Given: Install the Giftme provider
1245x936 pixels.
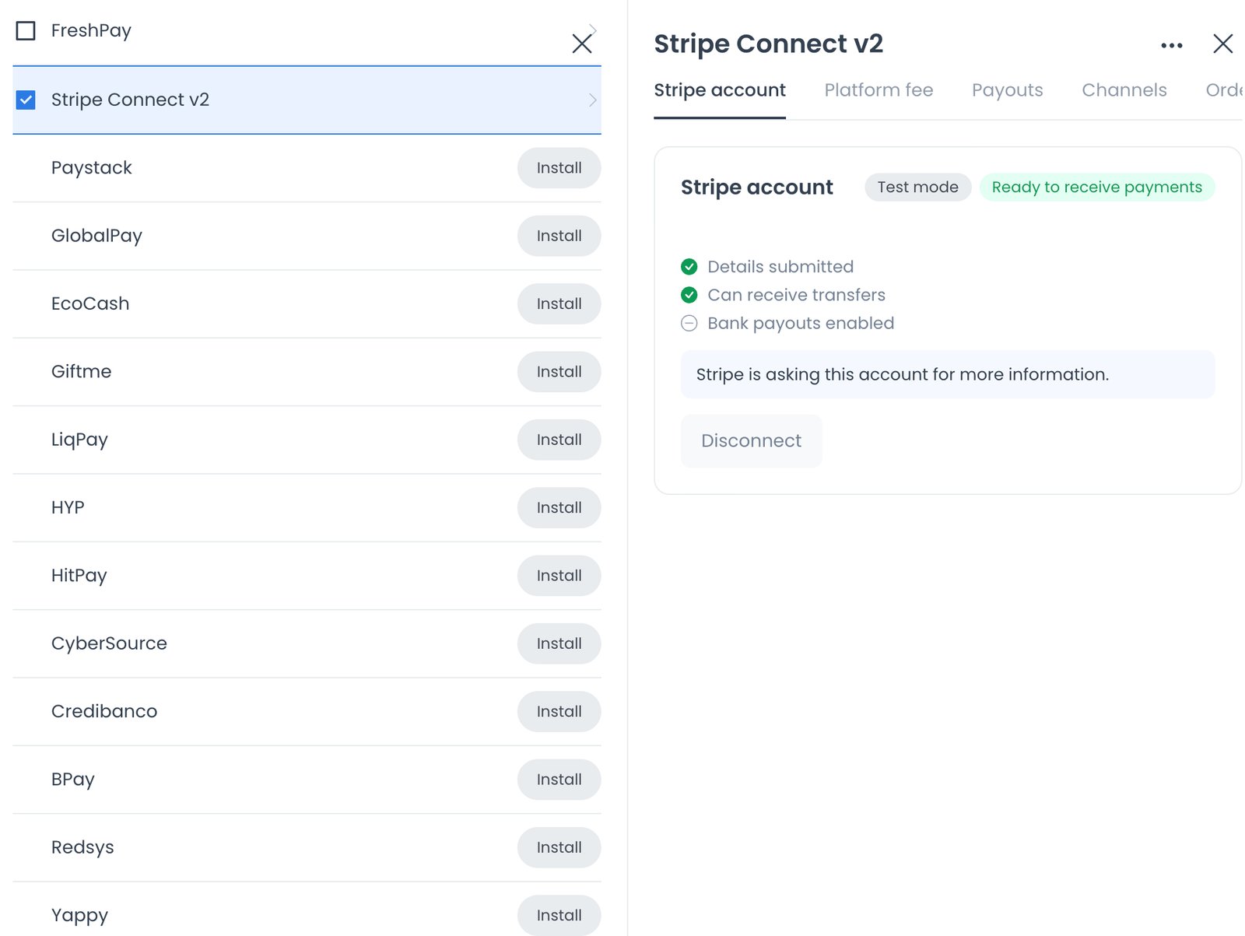Looking at the screenshot, I should [x=559, y=372].
